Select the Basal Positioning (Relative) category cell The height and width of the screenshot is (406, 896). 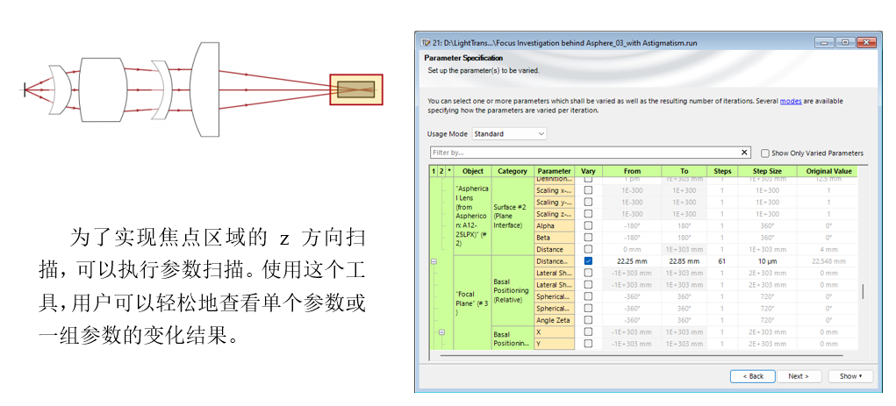tap(513, 290)
